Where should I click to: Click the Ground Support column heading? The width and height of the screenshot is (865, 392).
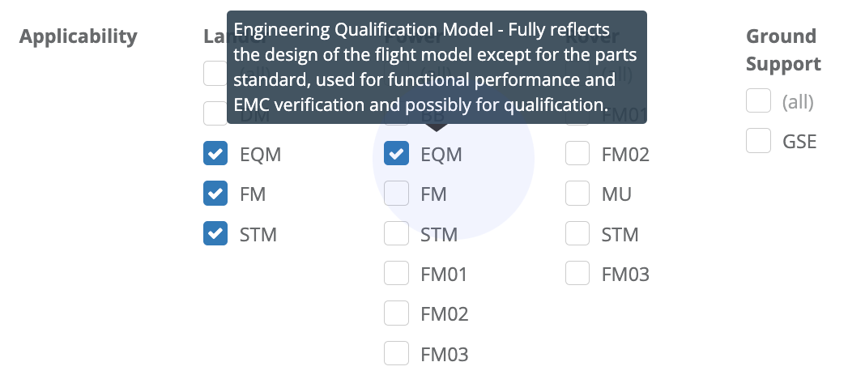pos(782,50)
